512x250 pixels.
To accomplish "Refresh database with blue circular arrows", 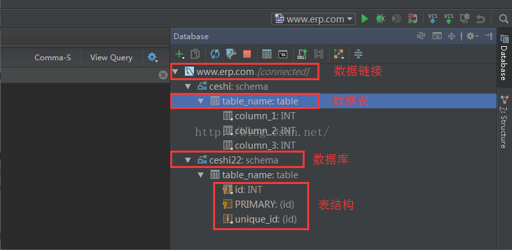I will [215, 54].
